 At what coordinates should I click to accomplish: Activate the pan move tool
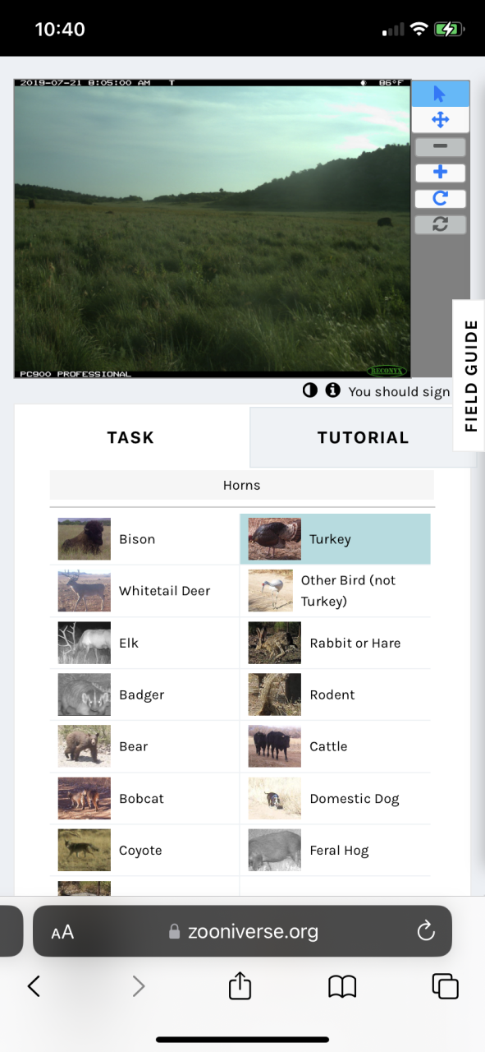tap(440, 120)
